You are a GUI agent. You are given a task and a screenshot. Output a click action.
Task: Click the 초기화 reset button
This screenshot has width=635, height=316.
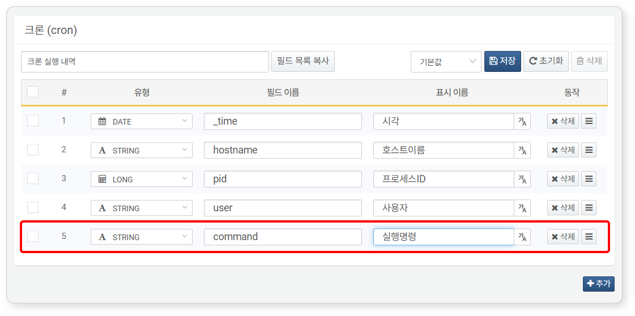tap(546, 62)
